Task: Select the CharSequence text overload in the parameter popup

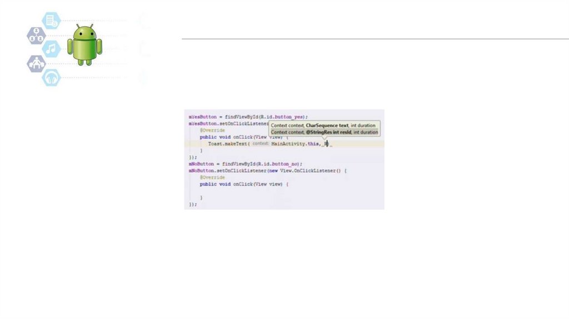Action: (323, 125)
